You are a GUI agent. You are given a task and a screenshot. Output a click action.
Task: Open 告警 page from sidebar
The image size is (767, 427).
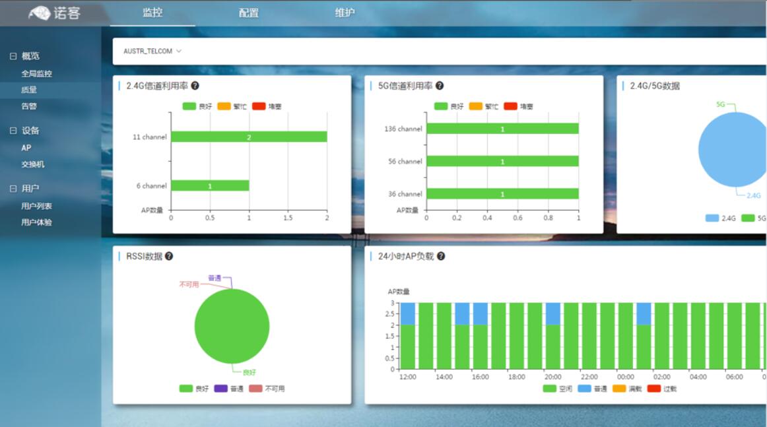(x=29, y=106)
